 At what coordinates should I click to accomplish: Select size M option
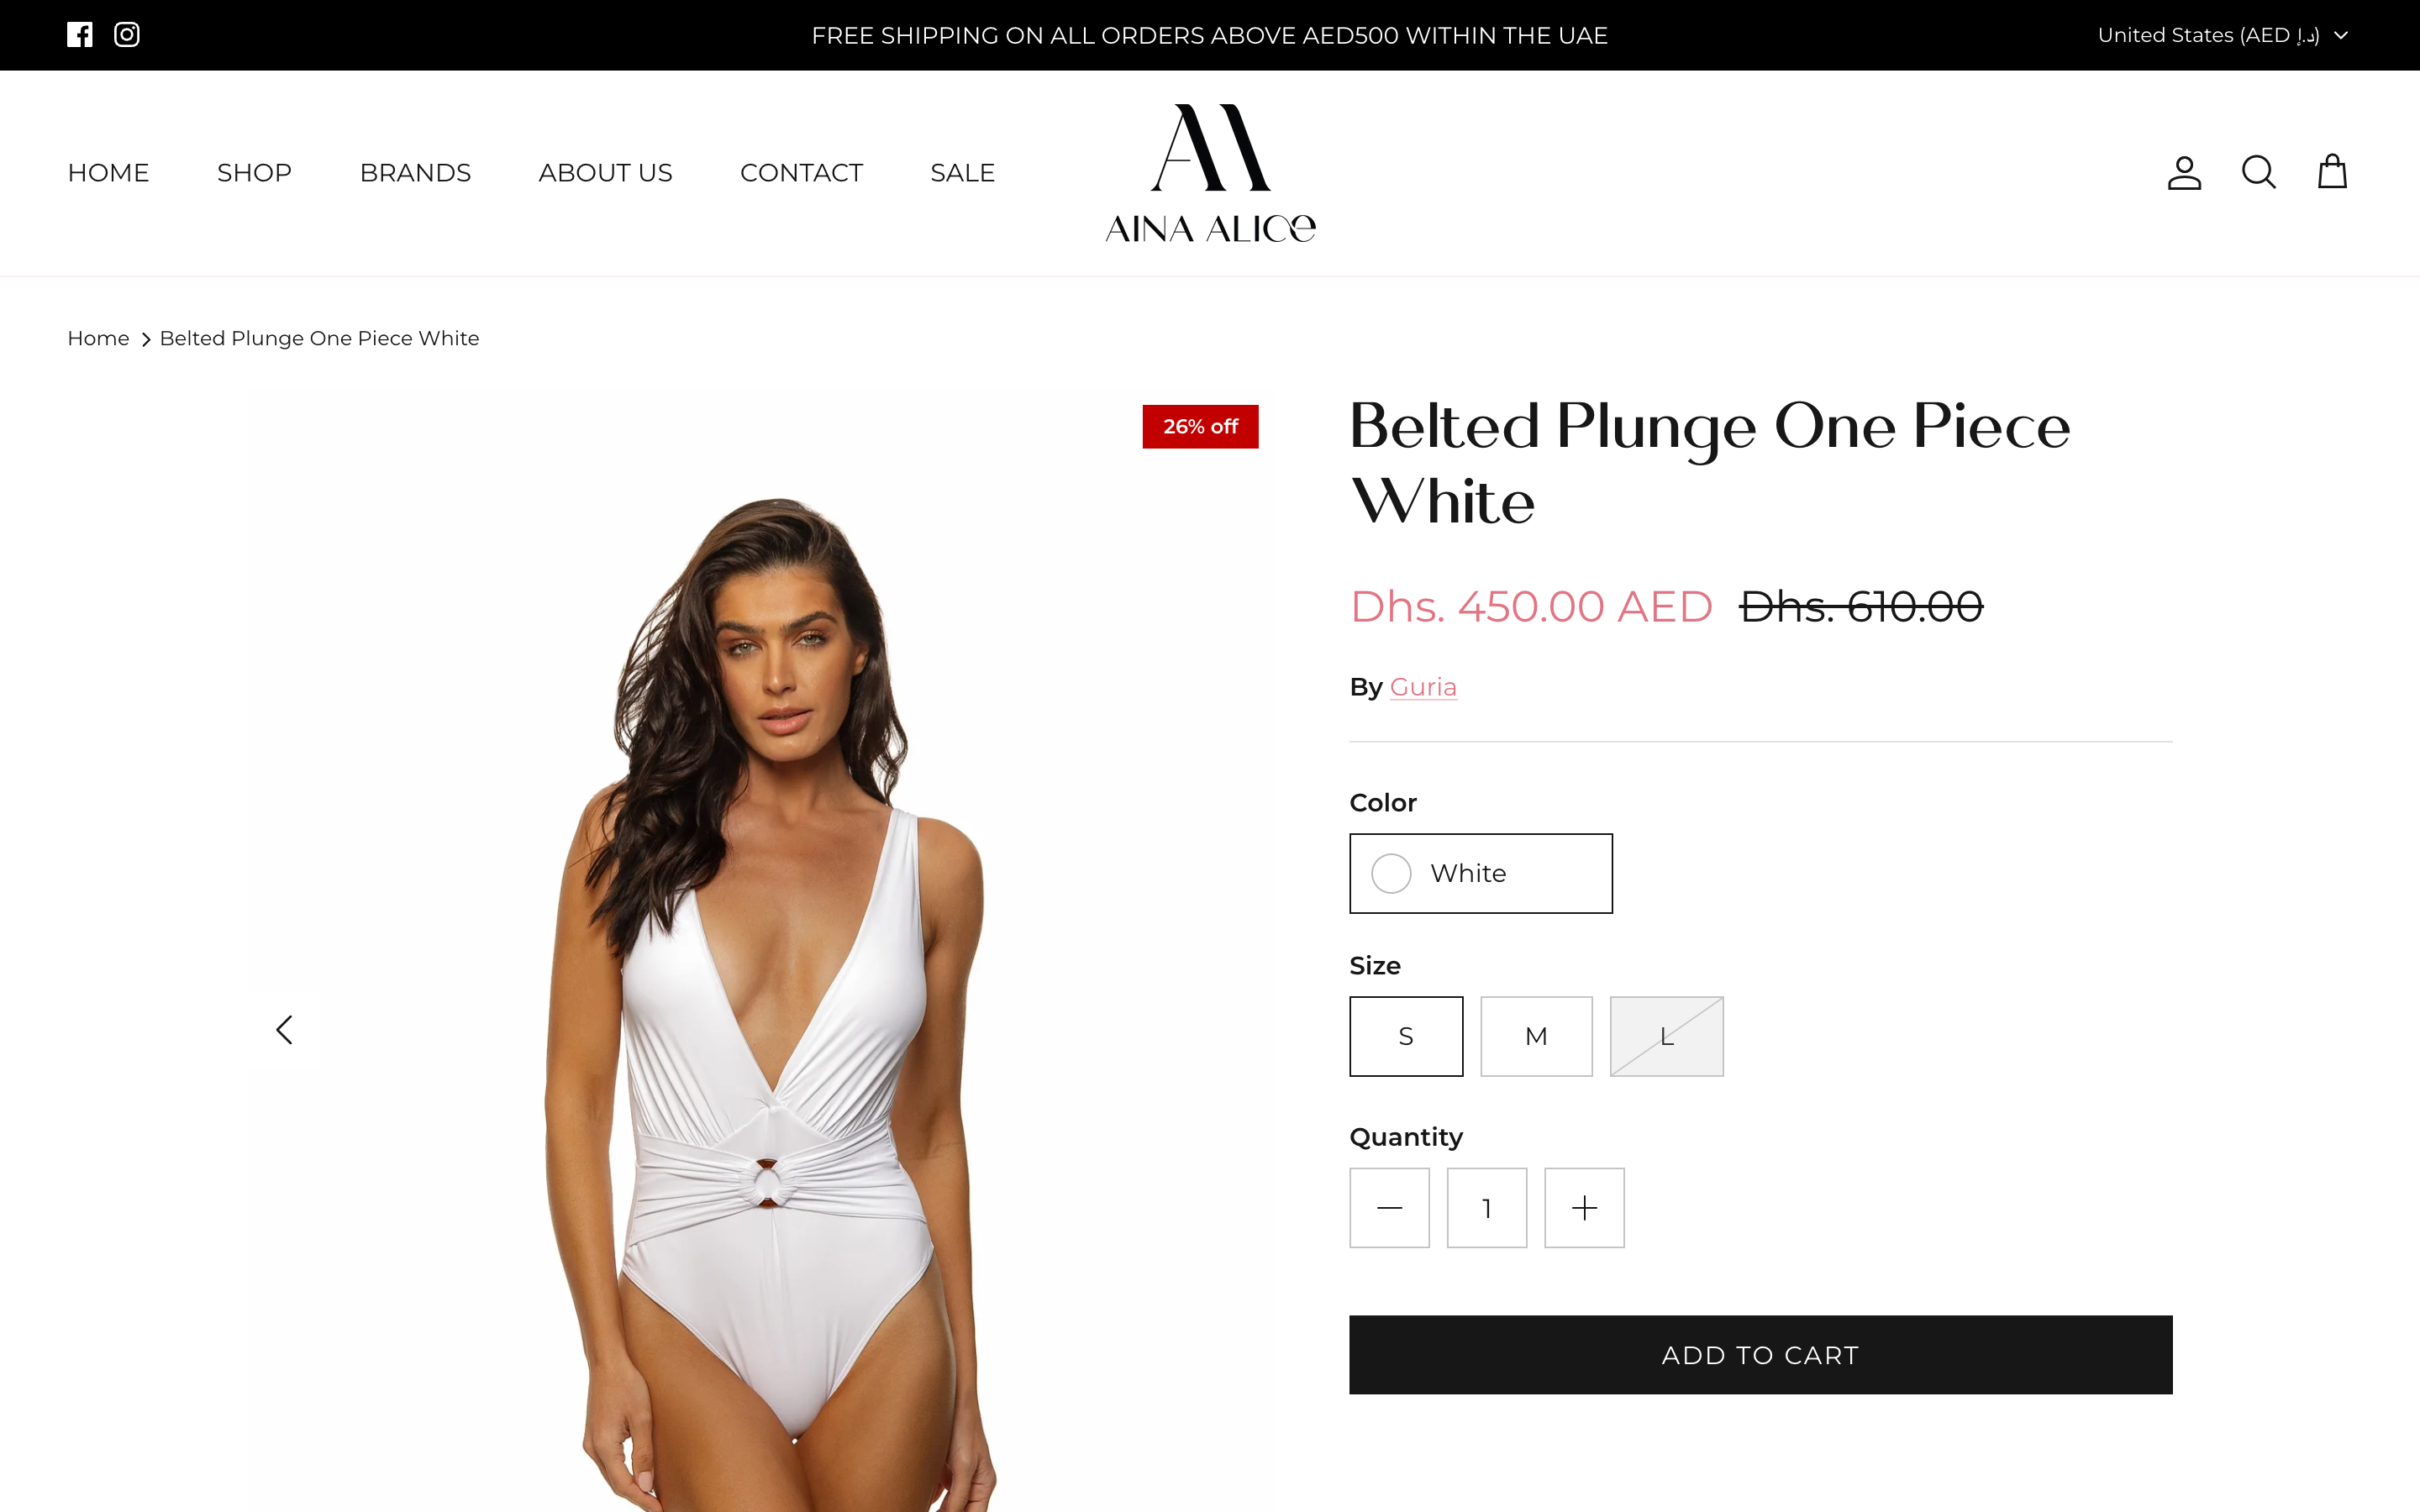tap(1536, 1036)
